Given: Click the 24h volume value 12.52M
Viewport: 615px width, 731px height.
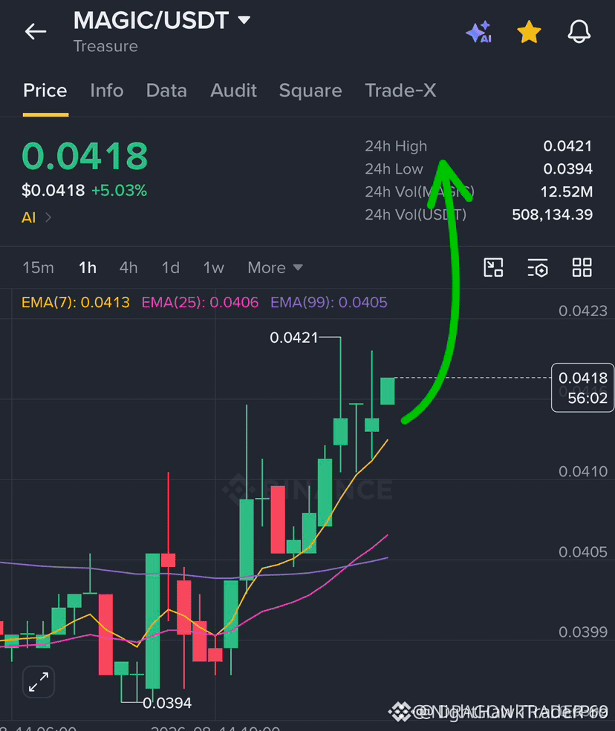Looking at the screenshot, I should pyautogui.click(x=567, y=191).
